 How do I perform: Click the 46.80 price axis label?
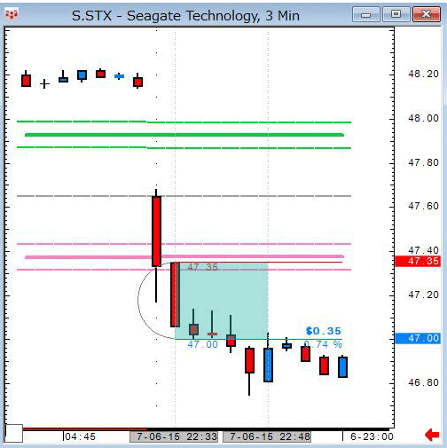point(423,382)
